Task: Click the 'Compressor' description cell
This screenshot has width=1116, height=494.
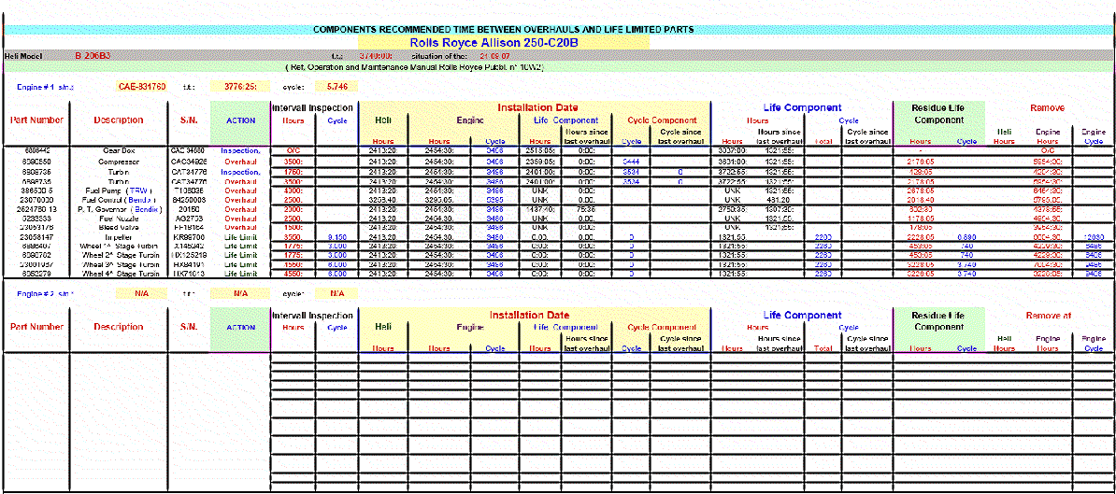Action: 118,162
